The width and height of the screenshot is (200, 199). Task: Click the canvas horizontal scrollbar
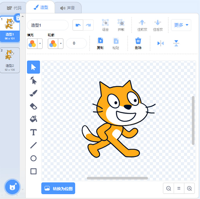[x=117, y=178]
